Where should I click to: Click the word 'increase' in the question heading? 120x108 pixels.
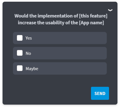(x=27, y=23)
